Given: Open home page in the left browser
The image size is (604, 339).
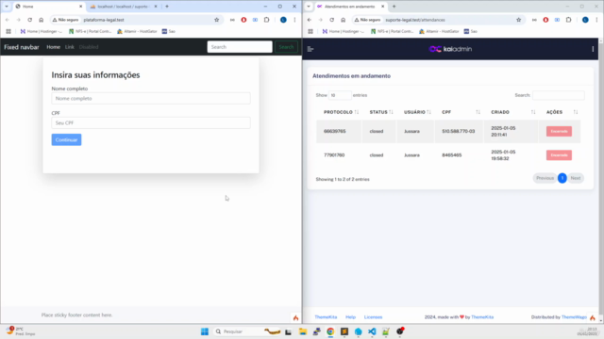Looking at the screenshot, I should pos(42,20).
